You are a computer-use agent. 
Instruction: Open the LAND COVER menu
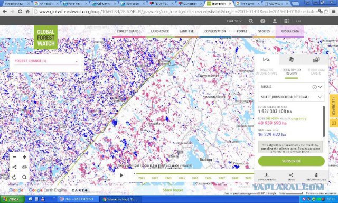(160, 31)
